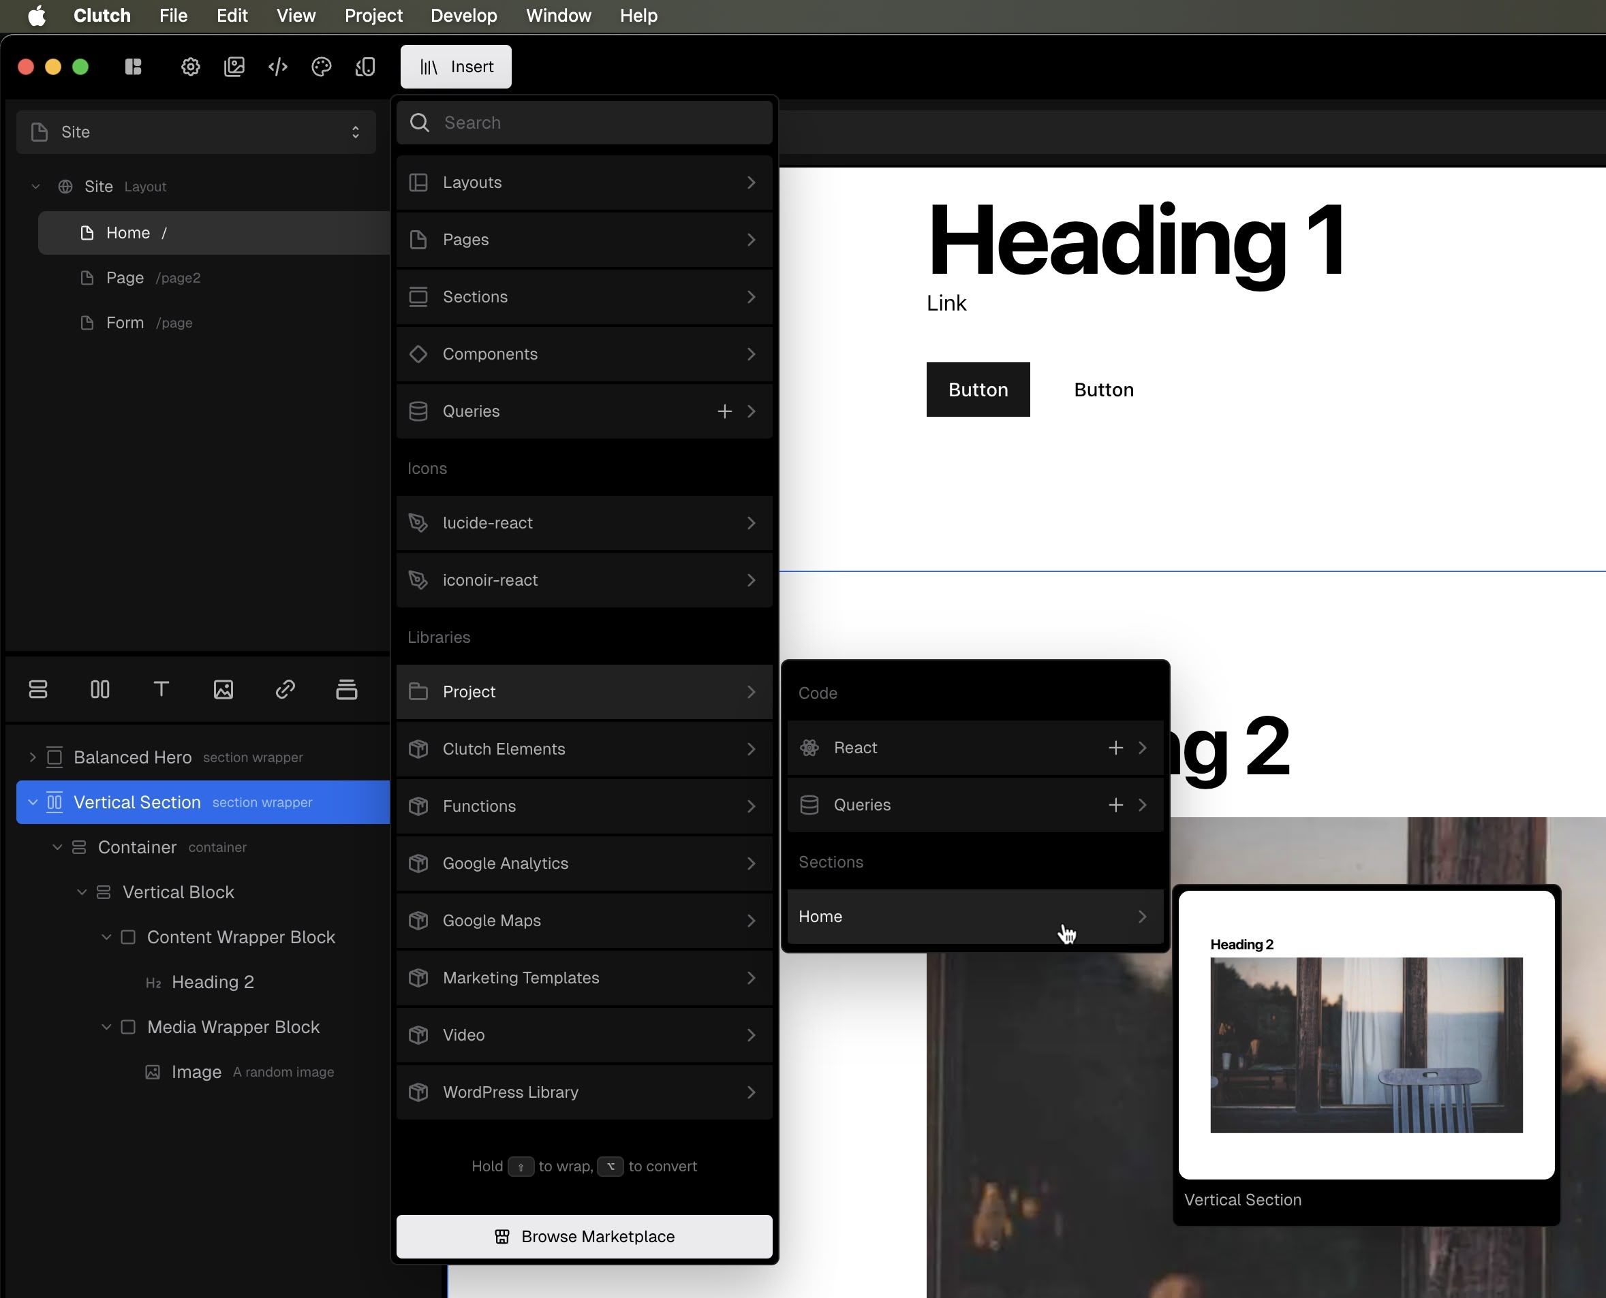Click the lucide-react pen icon
The height and width of the screenshot is (1298, 1606).
418,522
